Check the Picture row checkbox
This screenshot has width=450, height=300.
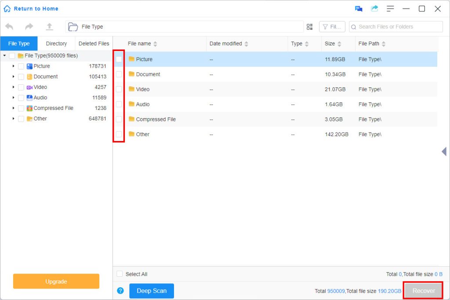(x=118, y=59)
